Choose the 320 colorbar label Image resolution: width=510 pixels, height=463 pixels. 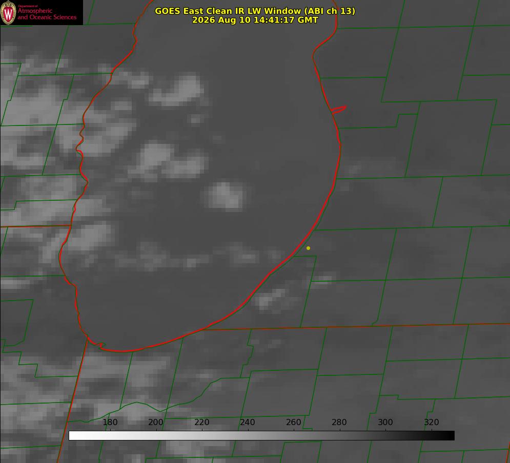coord(432,422)
